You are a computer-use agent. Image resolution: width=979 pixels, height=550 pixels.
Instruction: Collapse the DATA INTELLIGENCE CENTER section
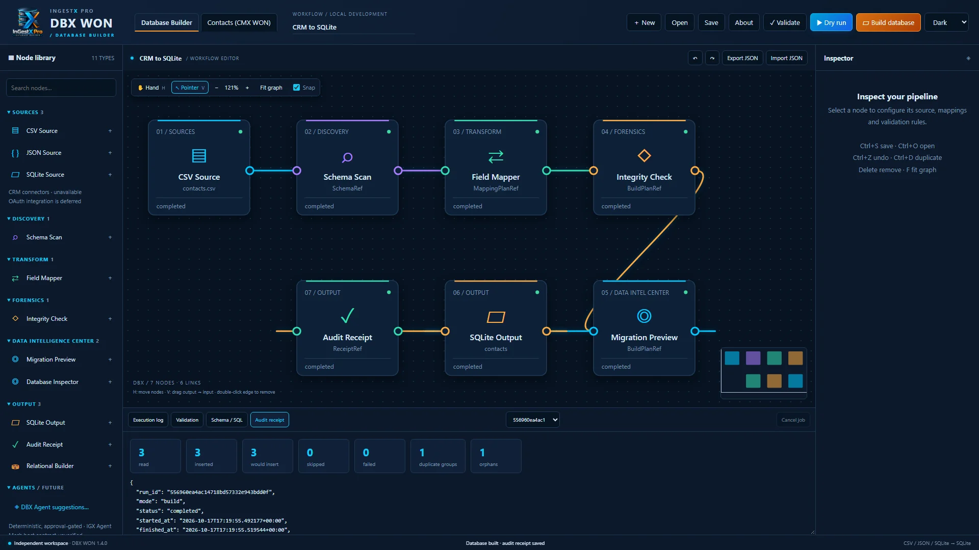(53, 341)
